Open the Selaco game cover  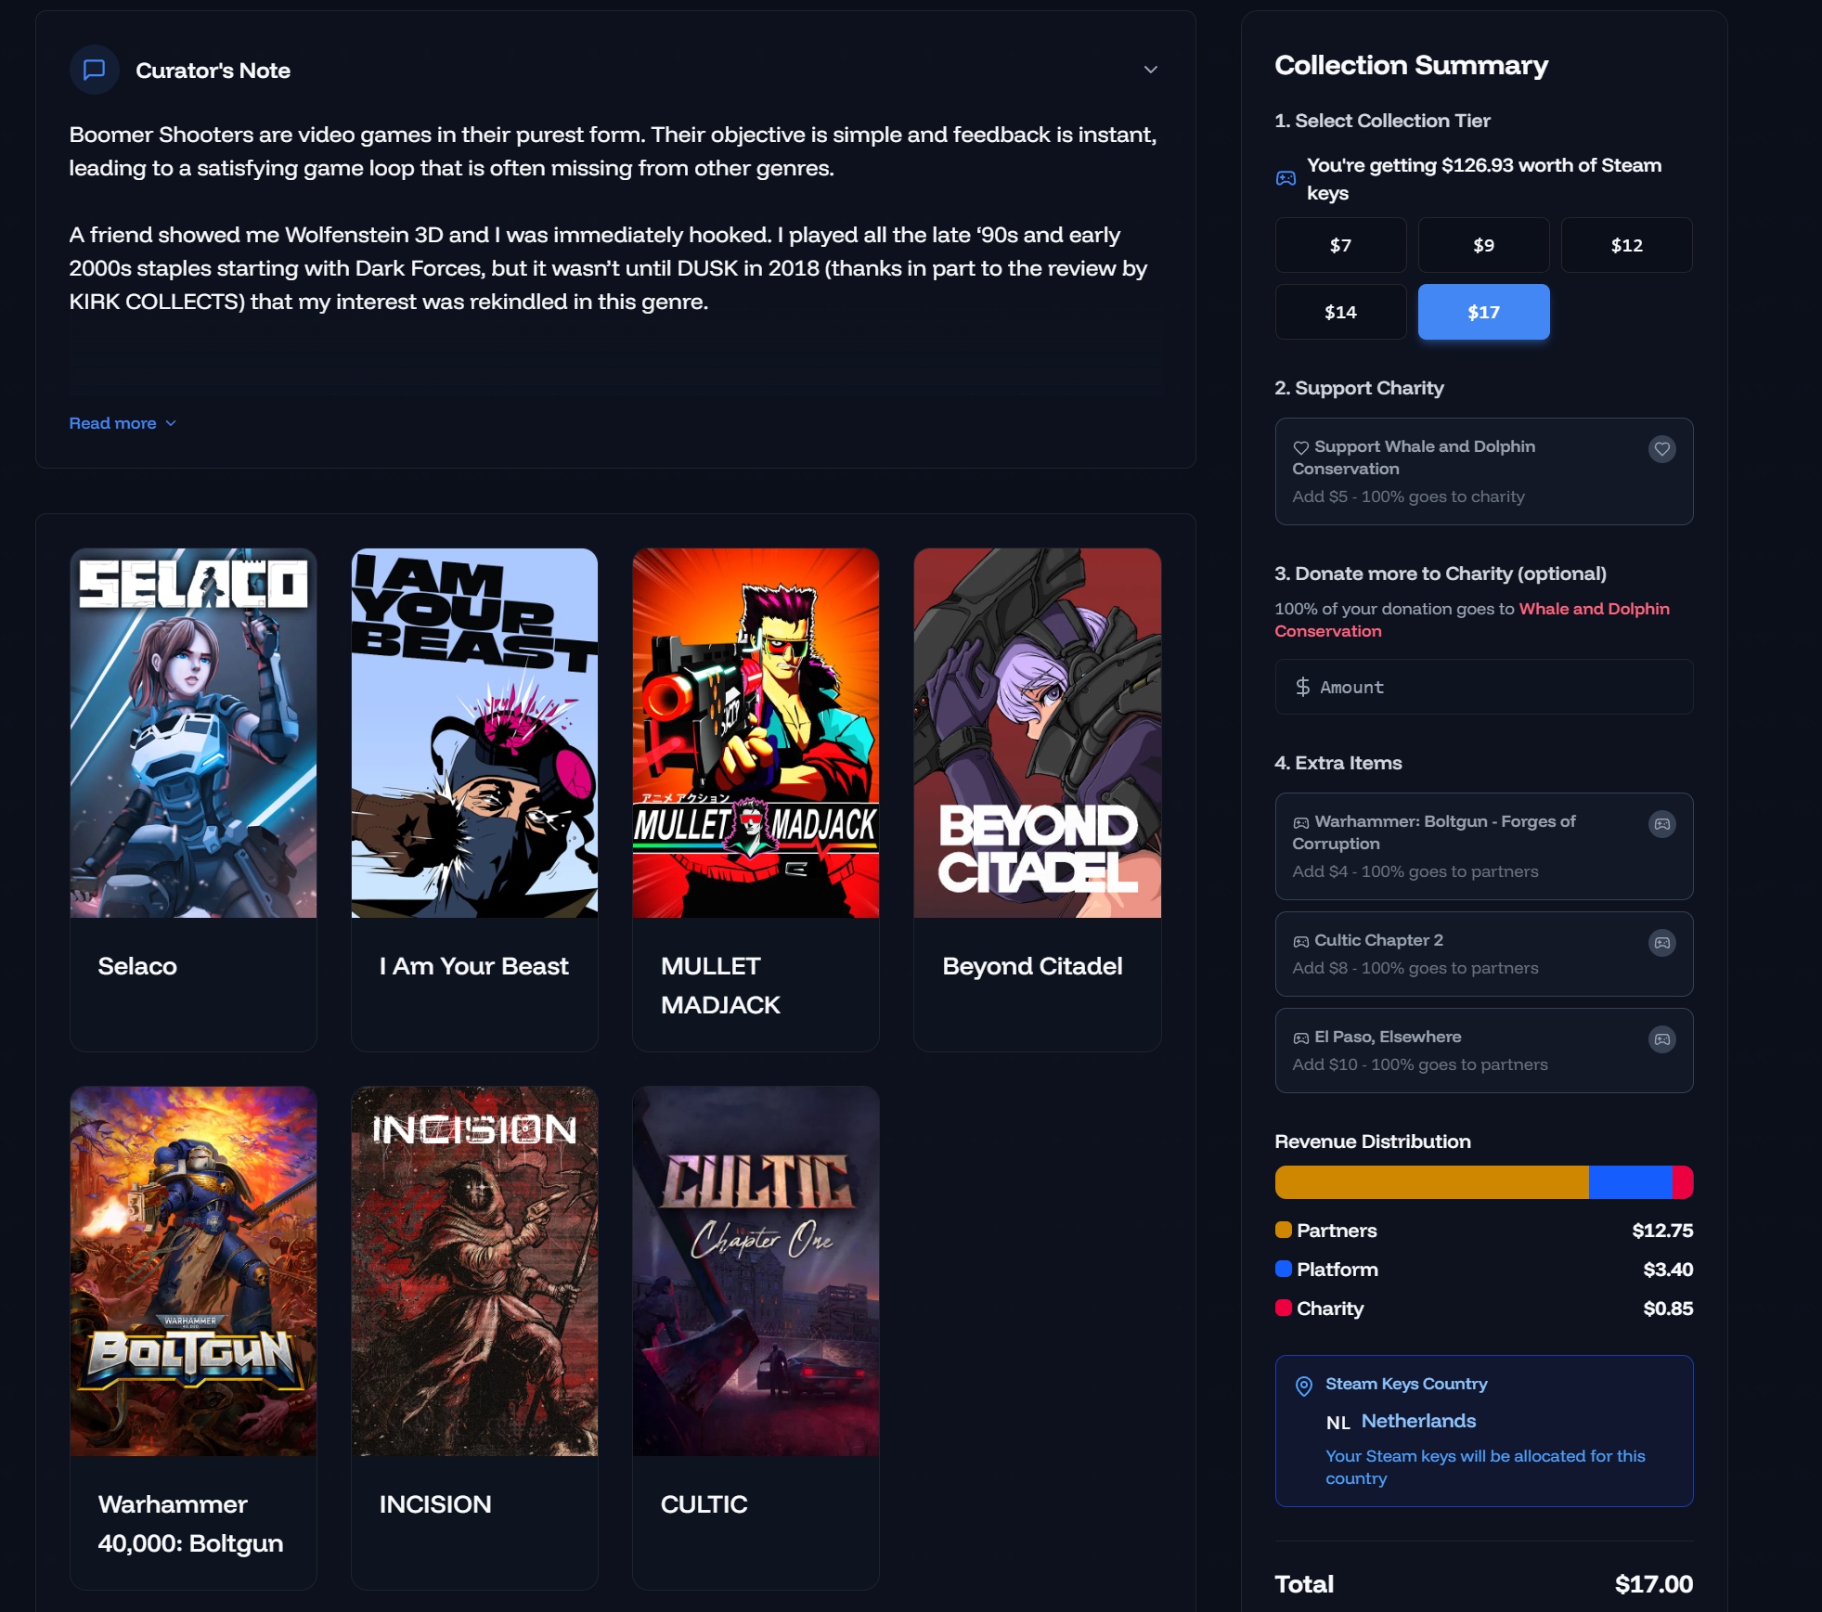(193, 733)
